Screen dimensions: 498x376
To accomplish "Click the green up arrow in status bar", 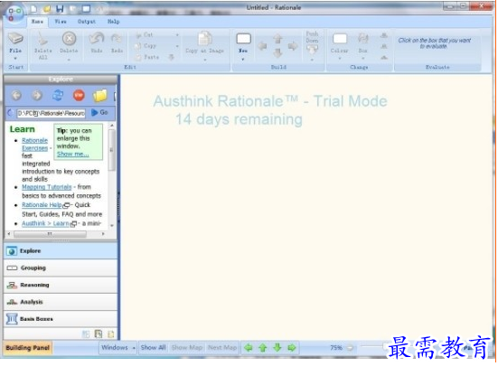I will (263, 348).
